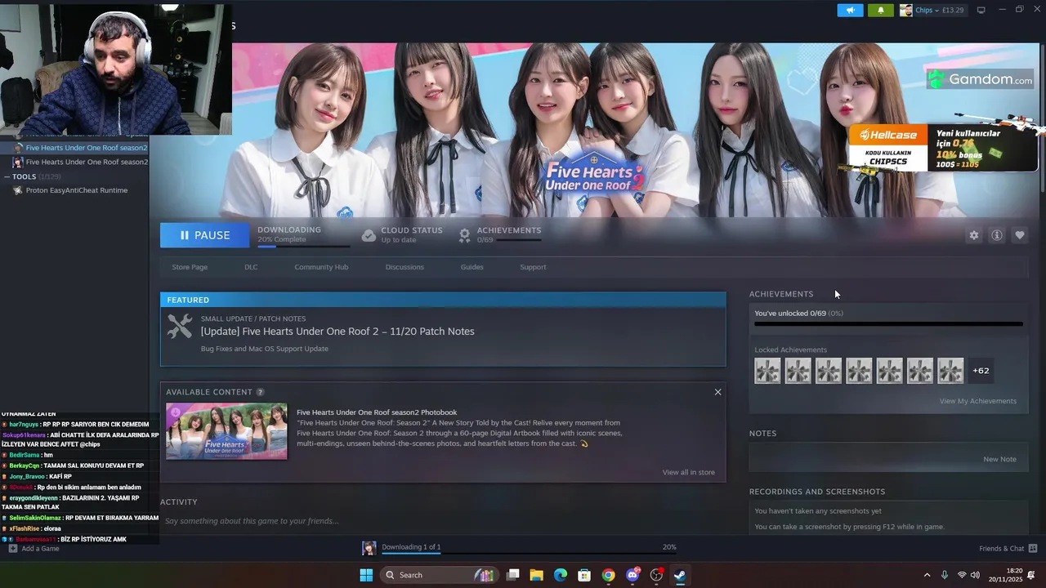
Task: Click View all in store link
Action: click(688, 472)
